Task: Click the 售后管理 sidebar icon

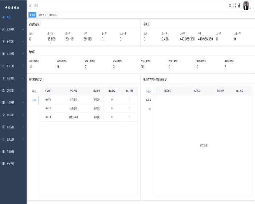Action: pyautogui.click(x=4, y=78)
